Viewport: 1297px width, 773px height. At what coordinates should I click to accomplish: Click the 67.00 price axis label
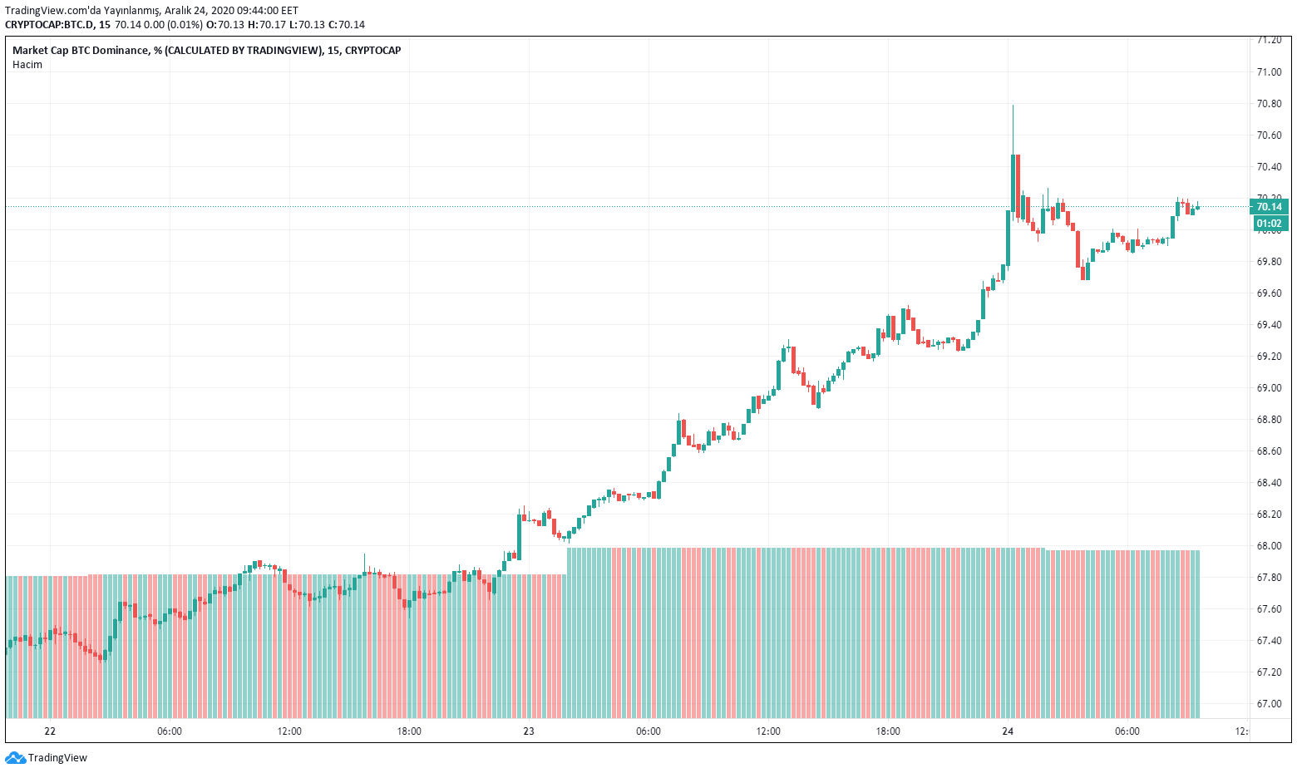pos(1269,704)
